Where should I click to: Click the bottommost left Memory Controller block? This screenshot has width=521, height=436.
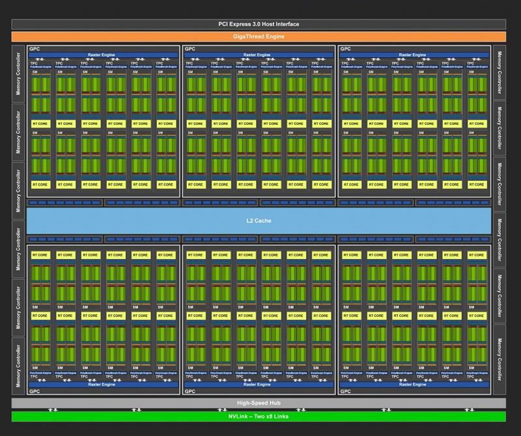coord(18,365)
